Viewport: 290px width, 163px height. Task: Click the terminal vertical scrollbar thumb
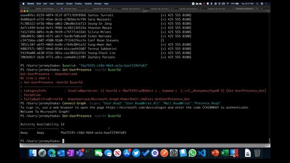pyautogui.click(x=270, y=140)
